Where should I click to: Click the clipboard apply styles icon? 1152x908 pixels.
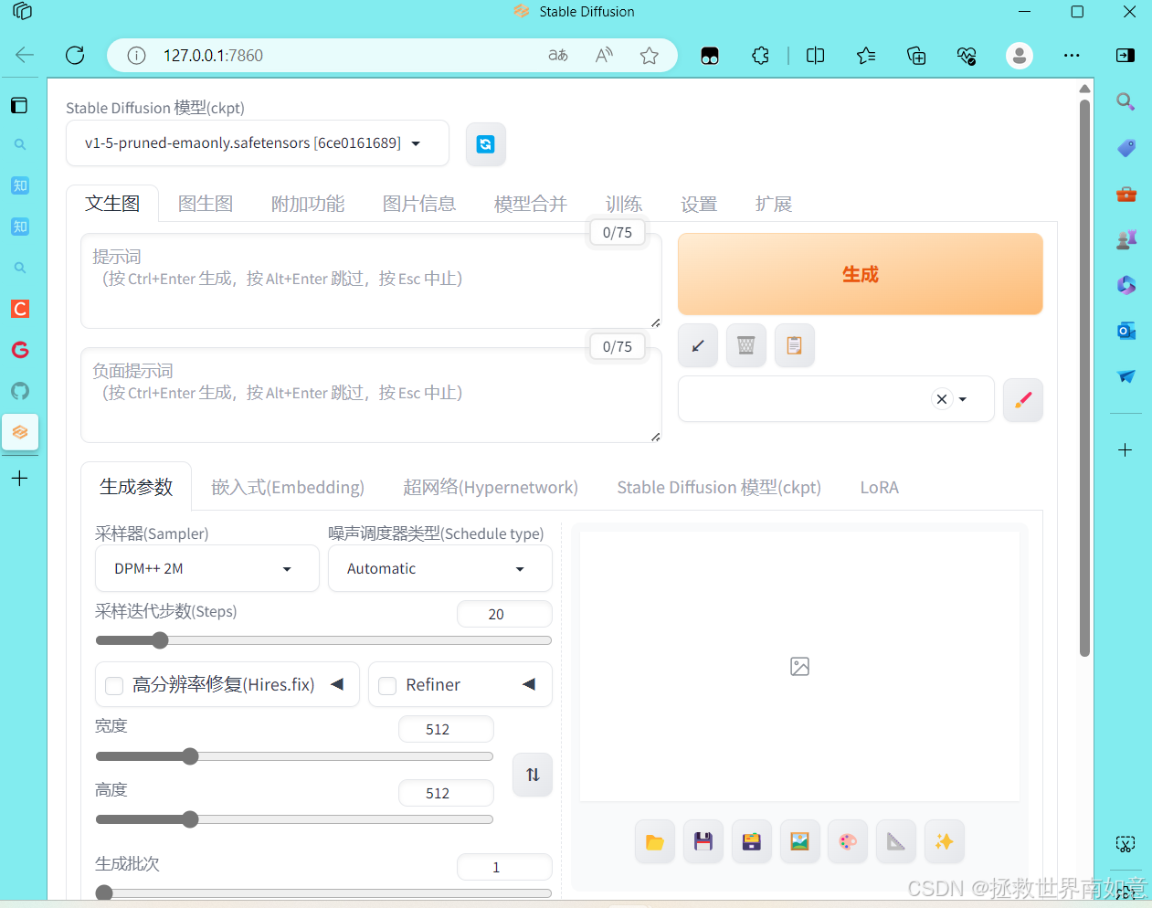point(795,345)
